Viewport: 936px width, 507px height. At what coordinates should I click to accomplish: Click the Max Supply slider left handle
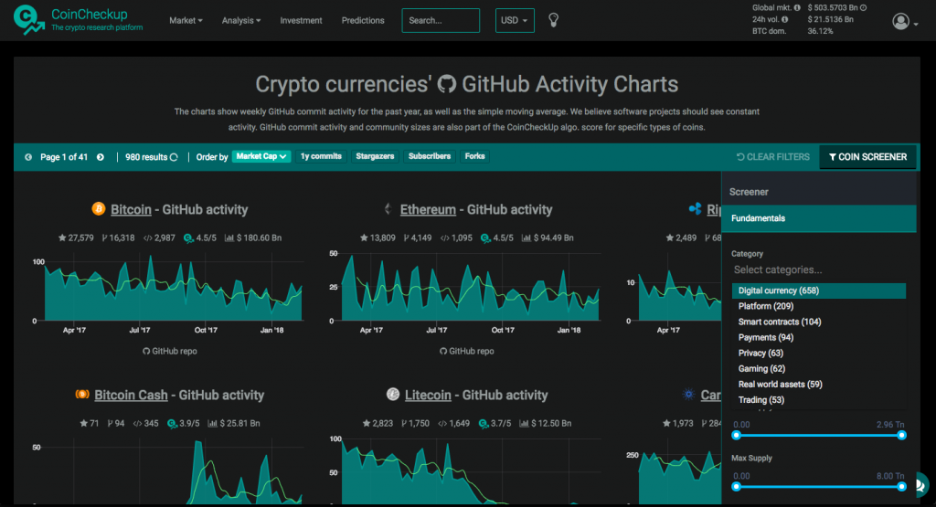736,486
